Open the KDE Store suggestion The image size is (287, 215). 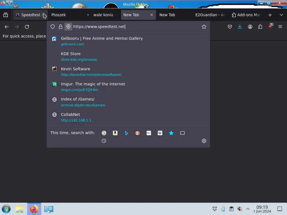128,57
